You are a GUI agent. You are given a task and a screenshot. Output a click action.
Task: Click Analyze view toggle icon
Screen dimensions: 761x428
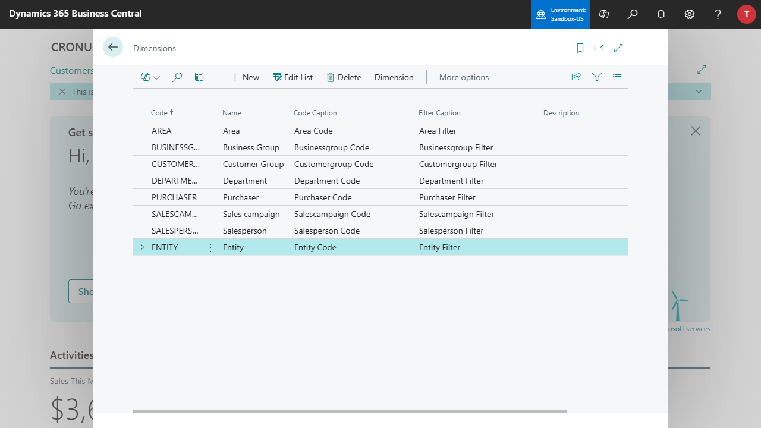pyautogui.click(x=199, y=77)
